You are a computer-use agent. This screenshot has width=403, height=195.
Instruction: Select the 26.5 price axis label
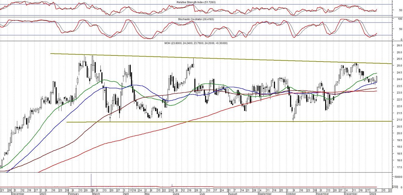[398, 45]
